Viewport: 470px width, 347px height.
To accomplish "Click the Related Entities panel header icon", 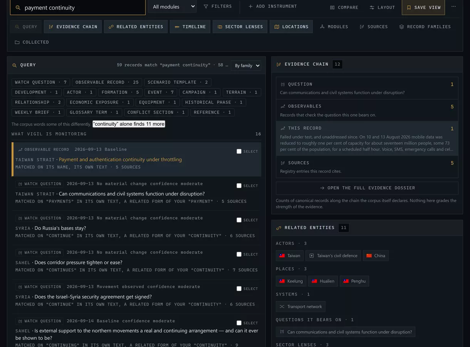I will tap(279, 228).
